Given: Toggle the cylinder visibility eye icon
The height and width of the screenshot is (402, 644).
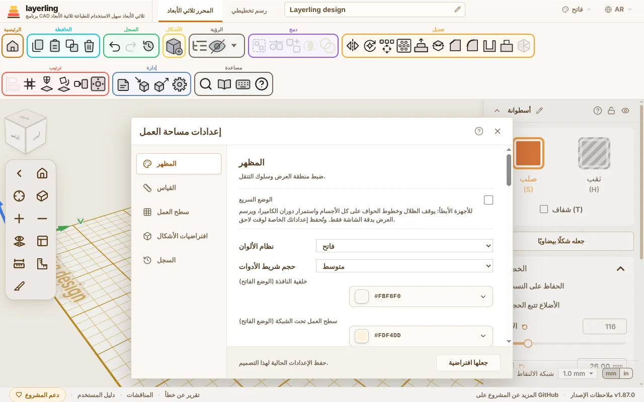Looking at the screenshot, I should tap(625, 111).
